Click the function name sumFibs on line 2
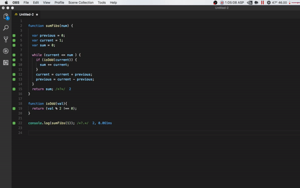The height and width of the screenshot is (188, 300). [52, 26]
